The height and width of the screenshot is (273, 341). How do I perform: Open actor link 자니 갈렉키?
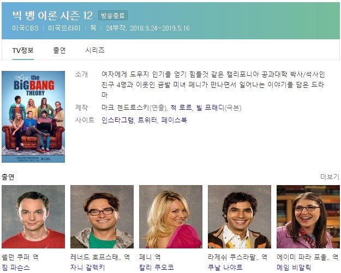coord(88,268)
